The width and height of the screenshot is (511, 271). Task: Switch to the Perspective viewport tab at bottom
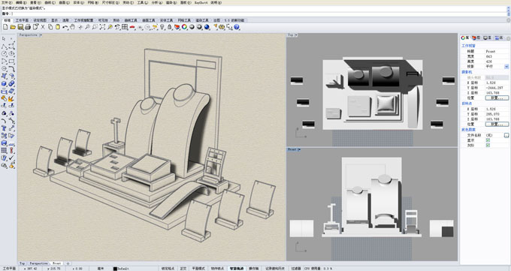[x=38, y=263]
